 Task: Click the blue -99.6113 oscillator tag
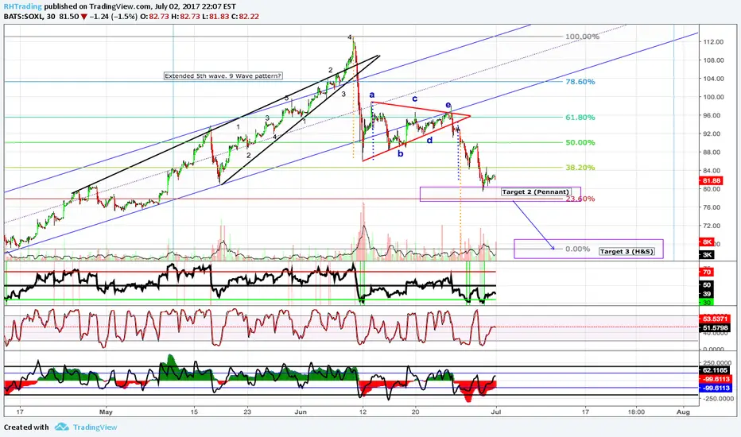coord(716,388)
